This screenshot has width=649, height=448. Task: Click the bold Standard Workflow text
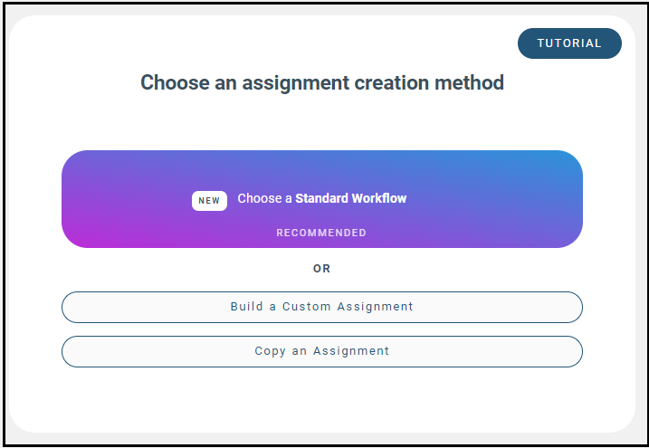click(x=351, y=198)
